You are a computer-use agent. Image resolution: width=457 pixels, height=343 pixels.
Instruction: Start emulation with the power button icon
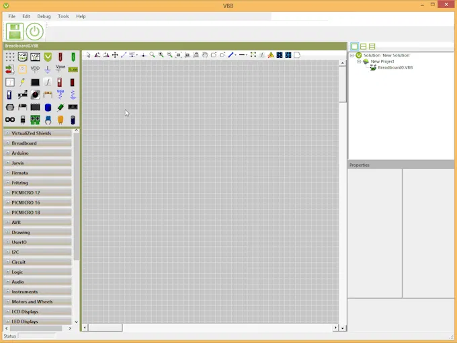34,32
